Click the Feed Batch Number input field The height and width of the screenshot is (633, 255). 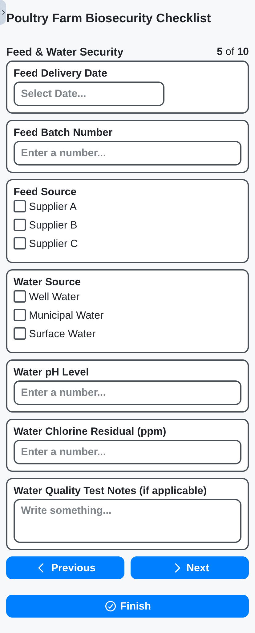127,153
